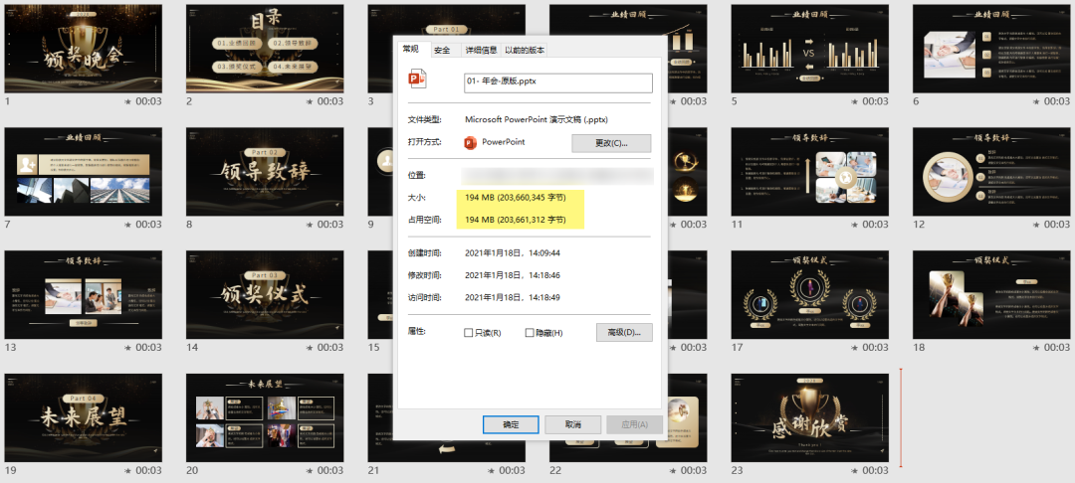Viewport: 1075px width, 483px height.
Task: Click the transition star under slide 22
Action: tap(673, 471)
